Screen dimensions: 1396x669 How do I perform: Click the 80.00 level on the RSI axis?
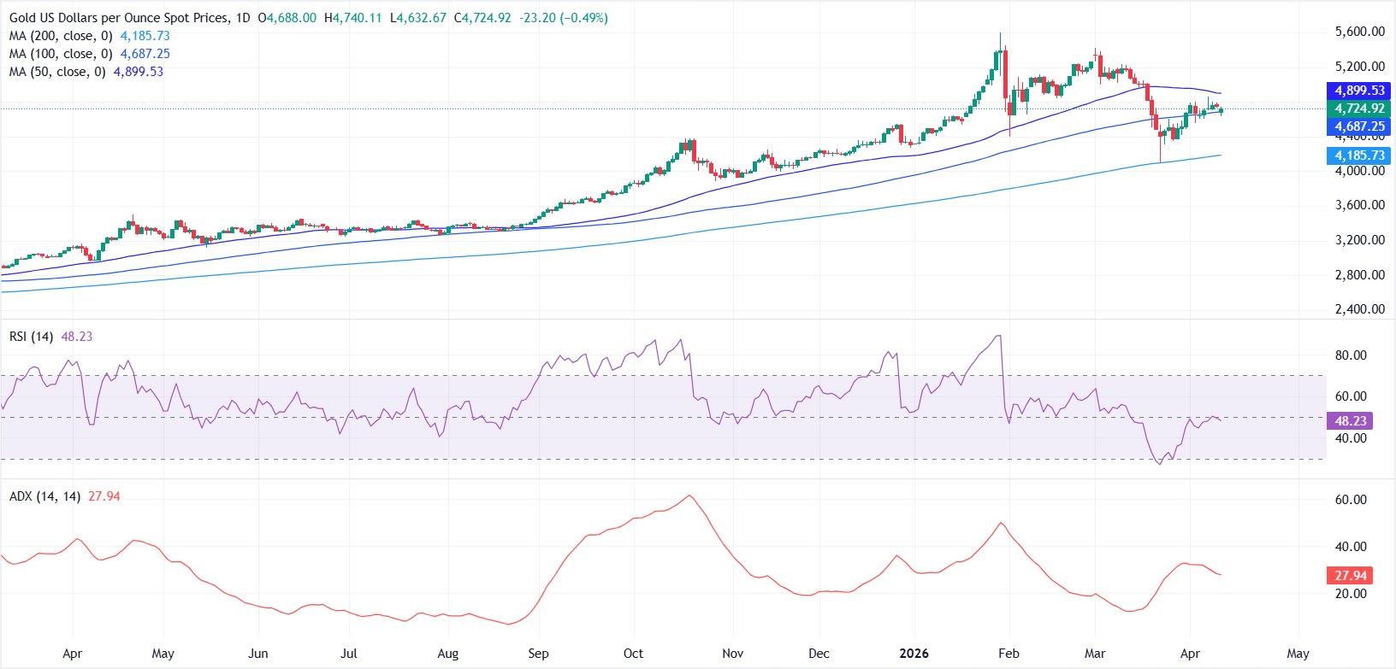tap(1351, 355)
